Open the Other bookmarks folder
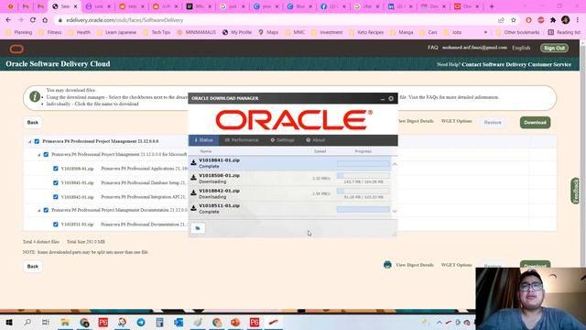 click(517, 33)
